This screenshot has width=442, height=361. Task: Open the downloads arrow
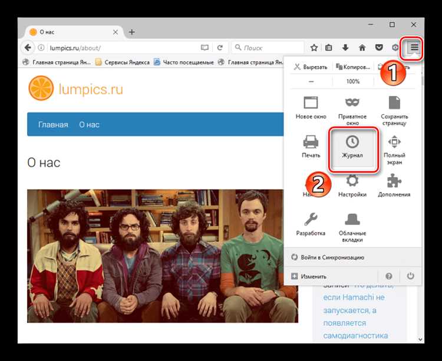coord(345,48)
